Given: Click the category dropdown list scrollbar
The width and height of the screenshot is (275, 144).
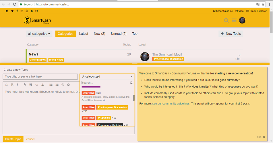Looking at the screenshot, I should coord(134,98).
